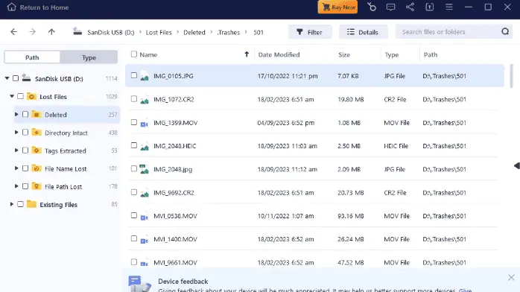Image resolution: width=520 pixels, height=292 pixels.
Task: Navigate up one folder level
Action: pos(51,32)
